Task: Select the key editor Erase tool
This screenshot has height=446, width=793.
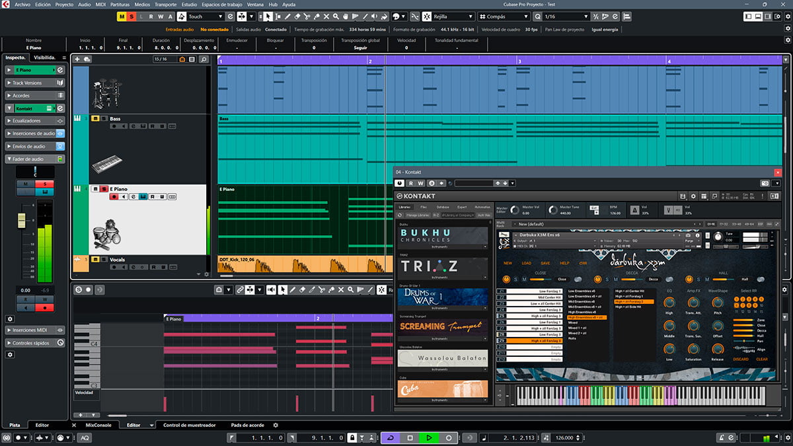Action: (x=302, y=290)
